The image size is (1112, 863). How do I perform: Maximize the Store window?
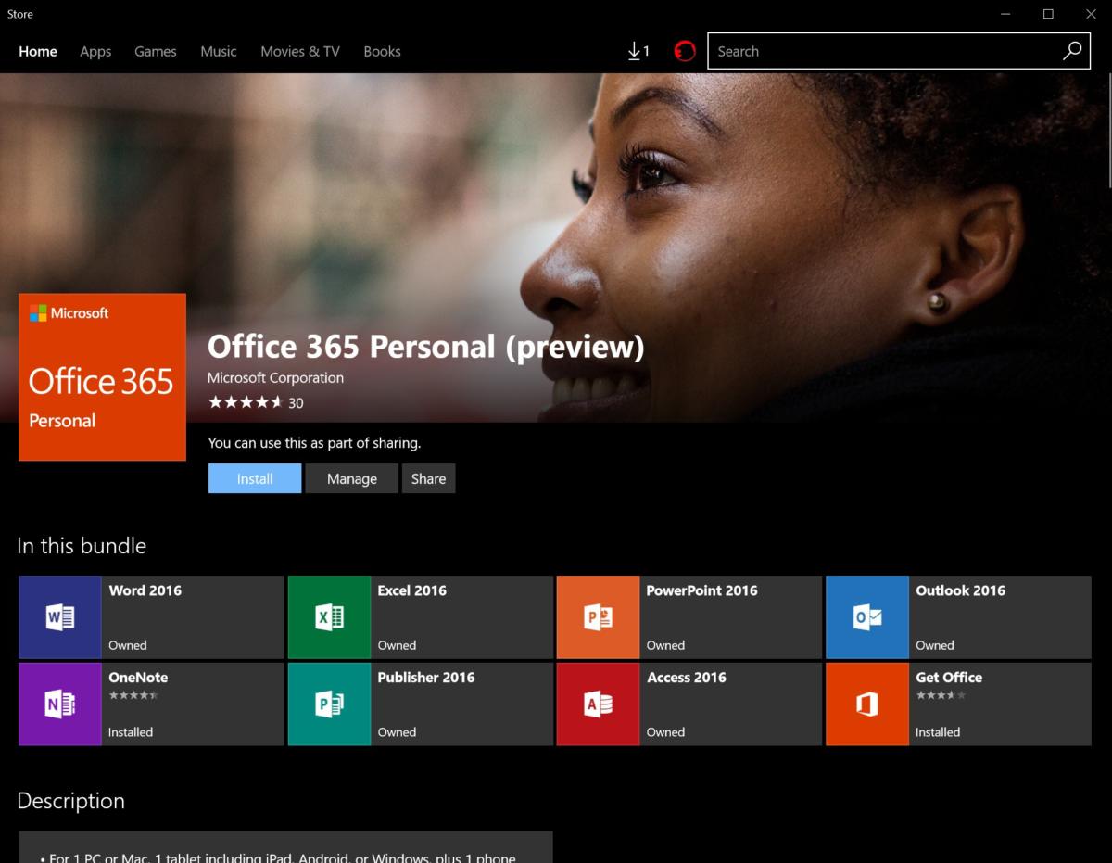pyautogui.click(x=1048, y=14)
